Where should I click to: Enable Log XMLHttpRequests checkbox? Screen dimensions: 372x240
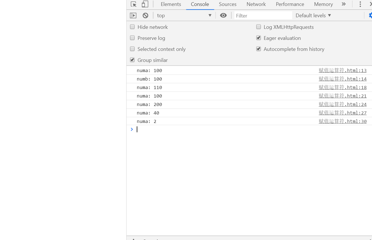click(258, 27)
